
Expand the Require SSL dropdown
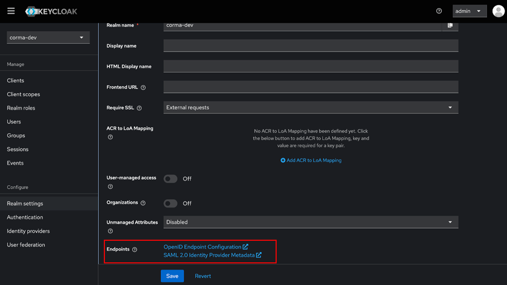pos(311,108)
